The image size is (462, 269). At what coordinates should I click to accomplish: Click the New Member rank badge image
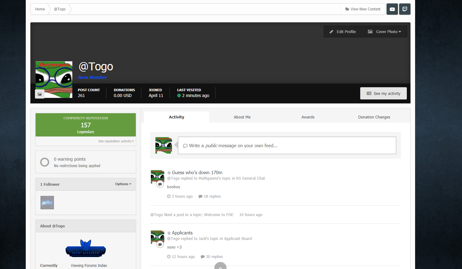(x=86, y=248)
